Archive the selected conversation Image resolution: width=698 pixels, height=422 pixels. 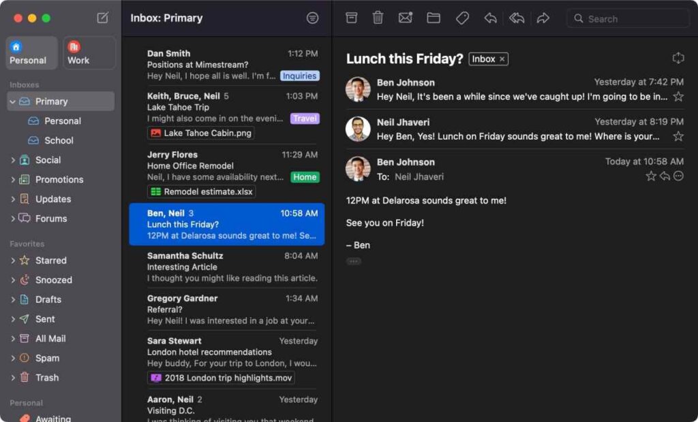click(x=351, y=18)
